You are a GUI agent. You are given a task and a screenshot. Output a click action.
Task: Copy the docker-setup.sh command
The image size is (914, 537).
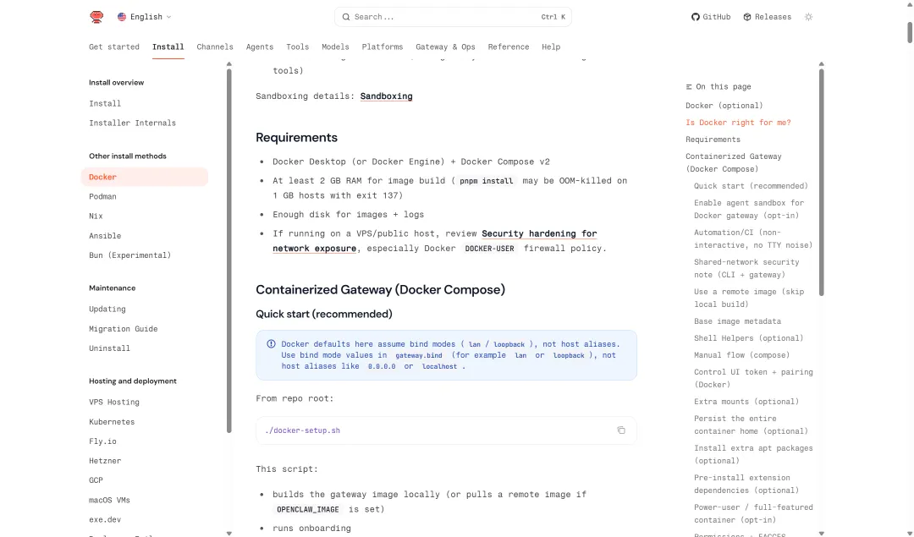[x=621, y=430]
